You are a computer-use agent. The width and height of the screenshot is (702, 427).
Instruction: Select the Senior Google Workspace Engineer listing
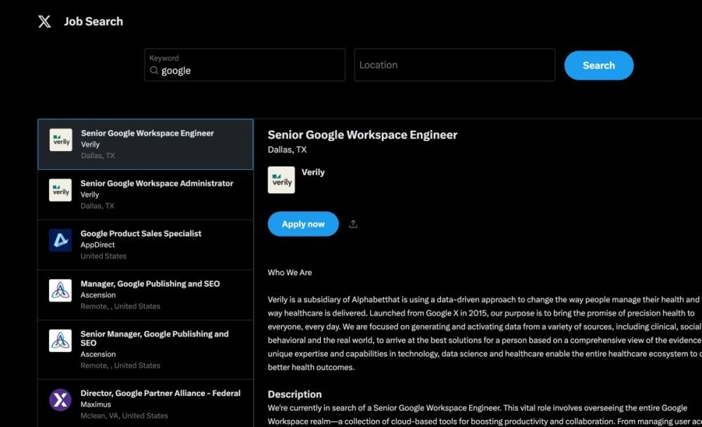tap(145, 144)
